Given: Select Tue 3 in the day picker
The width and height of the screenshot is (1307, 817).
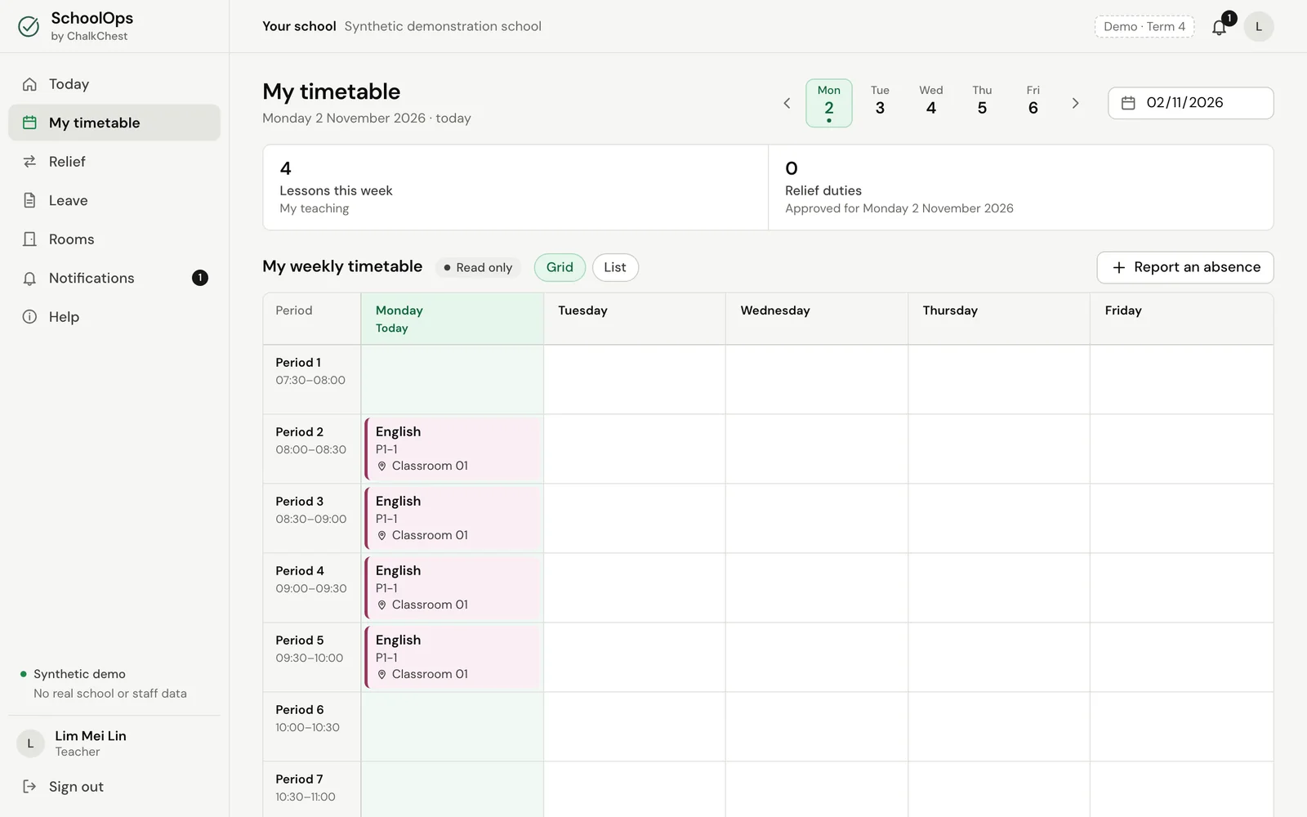Looking at the screenshot, I should 880,103.
